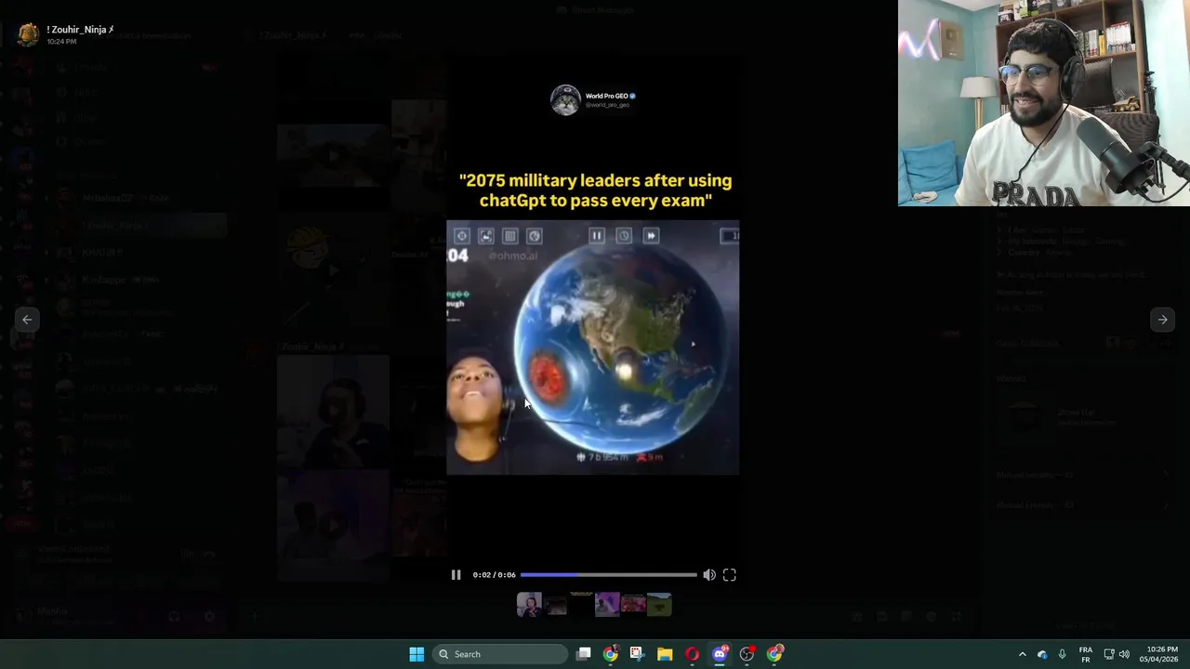Go to the previous media with the left arrow
Viewport: 1190px width, 669px height.
[27, 320]
